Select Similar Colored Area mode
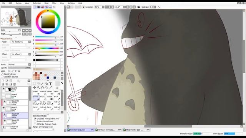The width and height of the screenshot is (246, 138). click(x=35, y=122)
